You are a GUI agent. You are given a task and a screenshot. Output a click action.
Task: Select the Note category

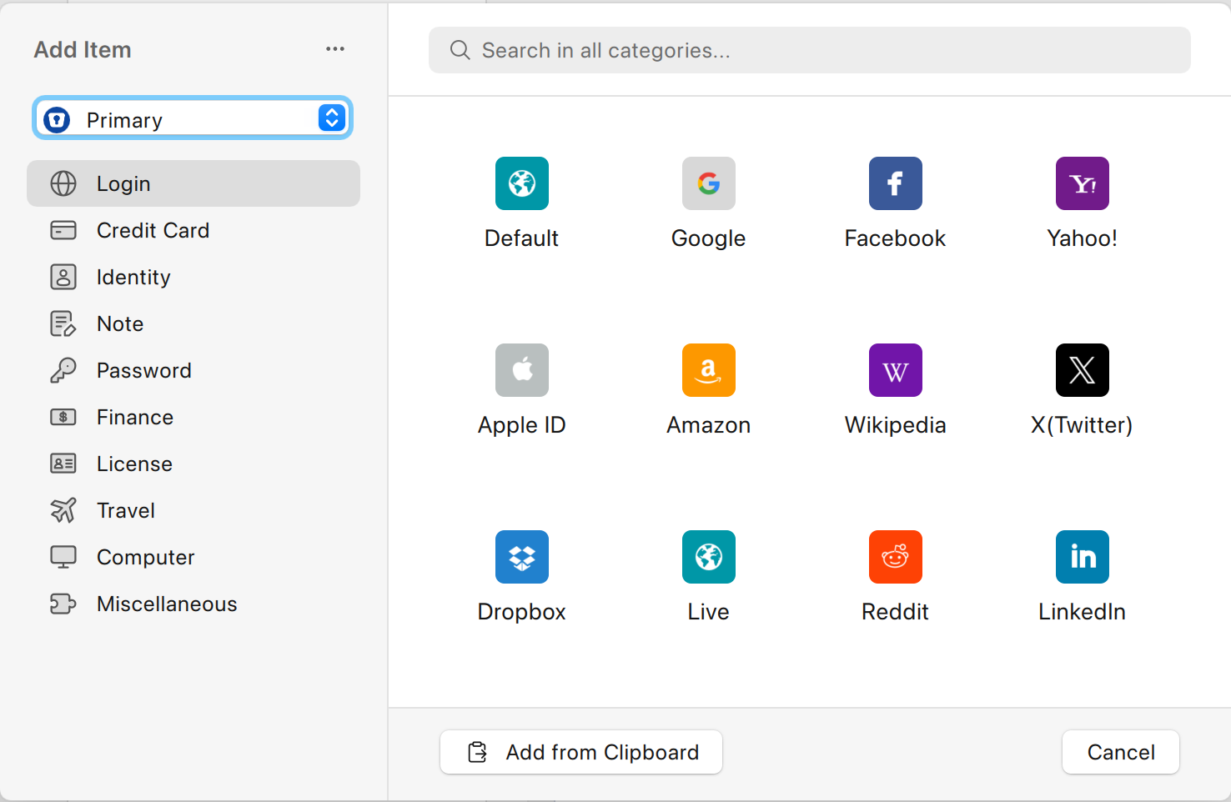(x=193, y=323)
